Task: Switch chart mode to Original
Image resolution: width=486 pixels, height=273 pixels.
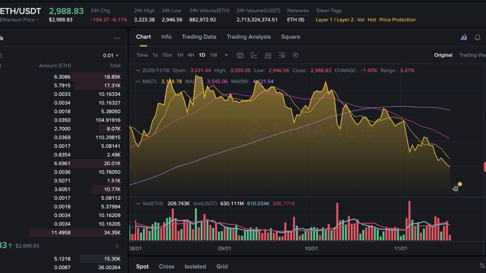Action: pyautogui.click(x=443, y=55)
